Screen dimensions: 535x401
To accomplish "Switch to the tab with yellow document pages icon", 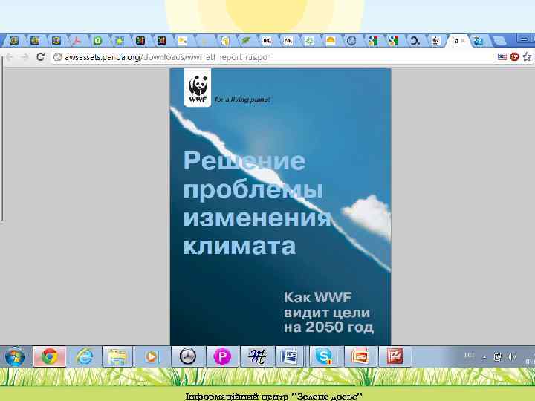I will (224, 41).
